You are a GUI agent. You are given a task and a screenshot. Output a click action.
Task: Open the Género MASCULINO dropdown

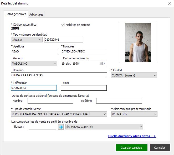(x=34, y=64)
